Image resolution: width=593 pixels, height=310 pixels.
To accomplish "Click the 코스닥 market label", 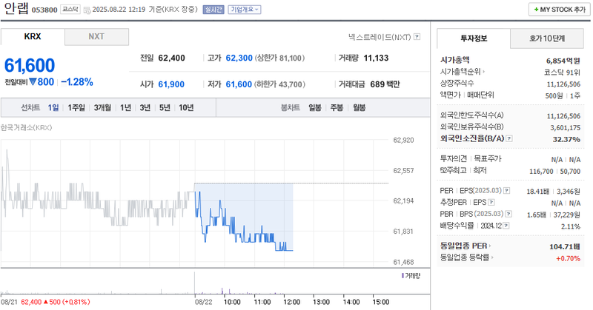I will (70, 9).
